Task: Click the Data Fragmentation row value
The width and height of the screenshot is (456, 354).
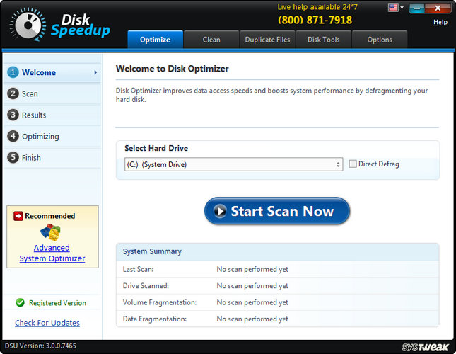Action: tap(252, 319)
